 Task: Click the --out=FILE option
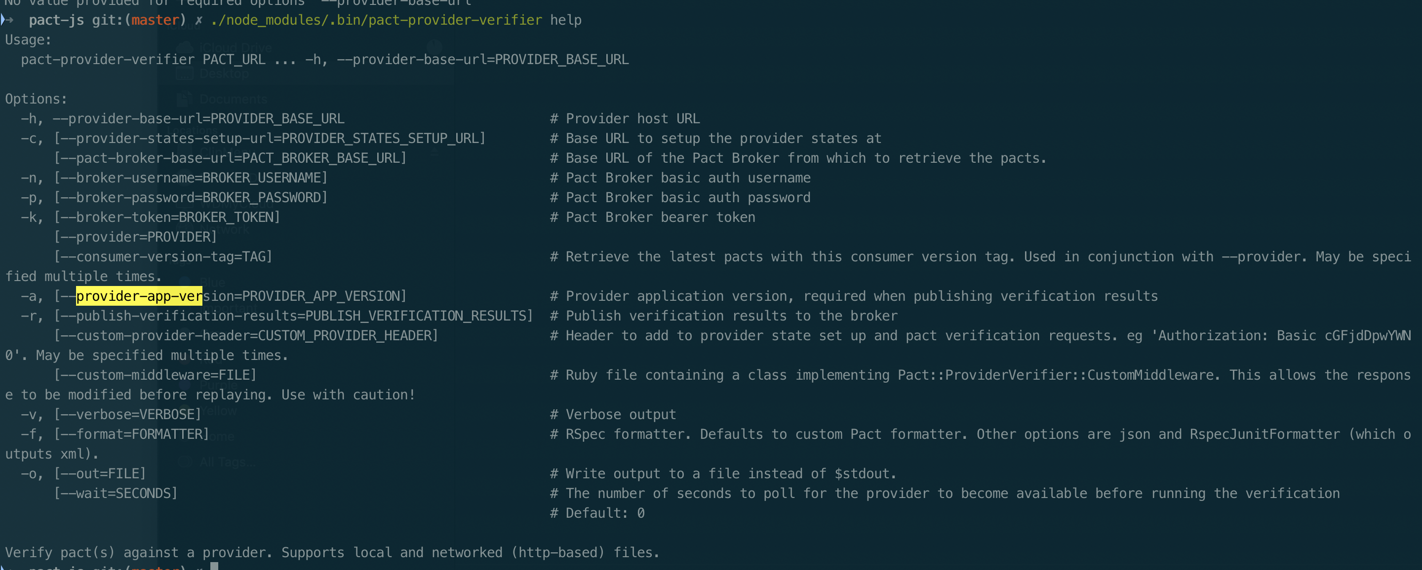(x=100, y=473)
